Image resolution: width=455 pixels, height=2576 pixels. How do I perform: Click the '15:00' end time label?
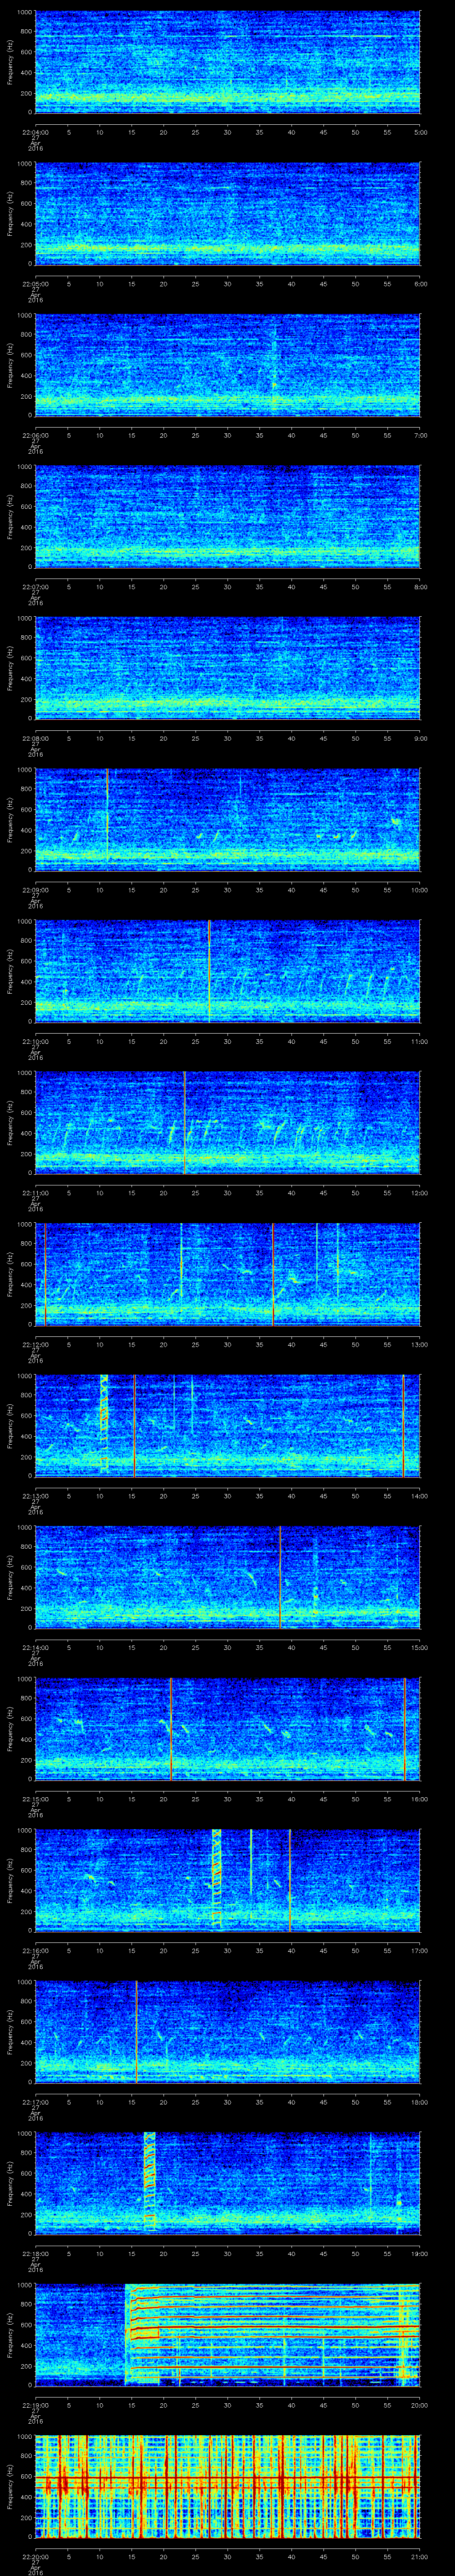pos(419,1647)
